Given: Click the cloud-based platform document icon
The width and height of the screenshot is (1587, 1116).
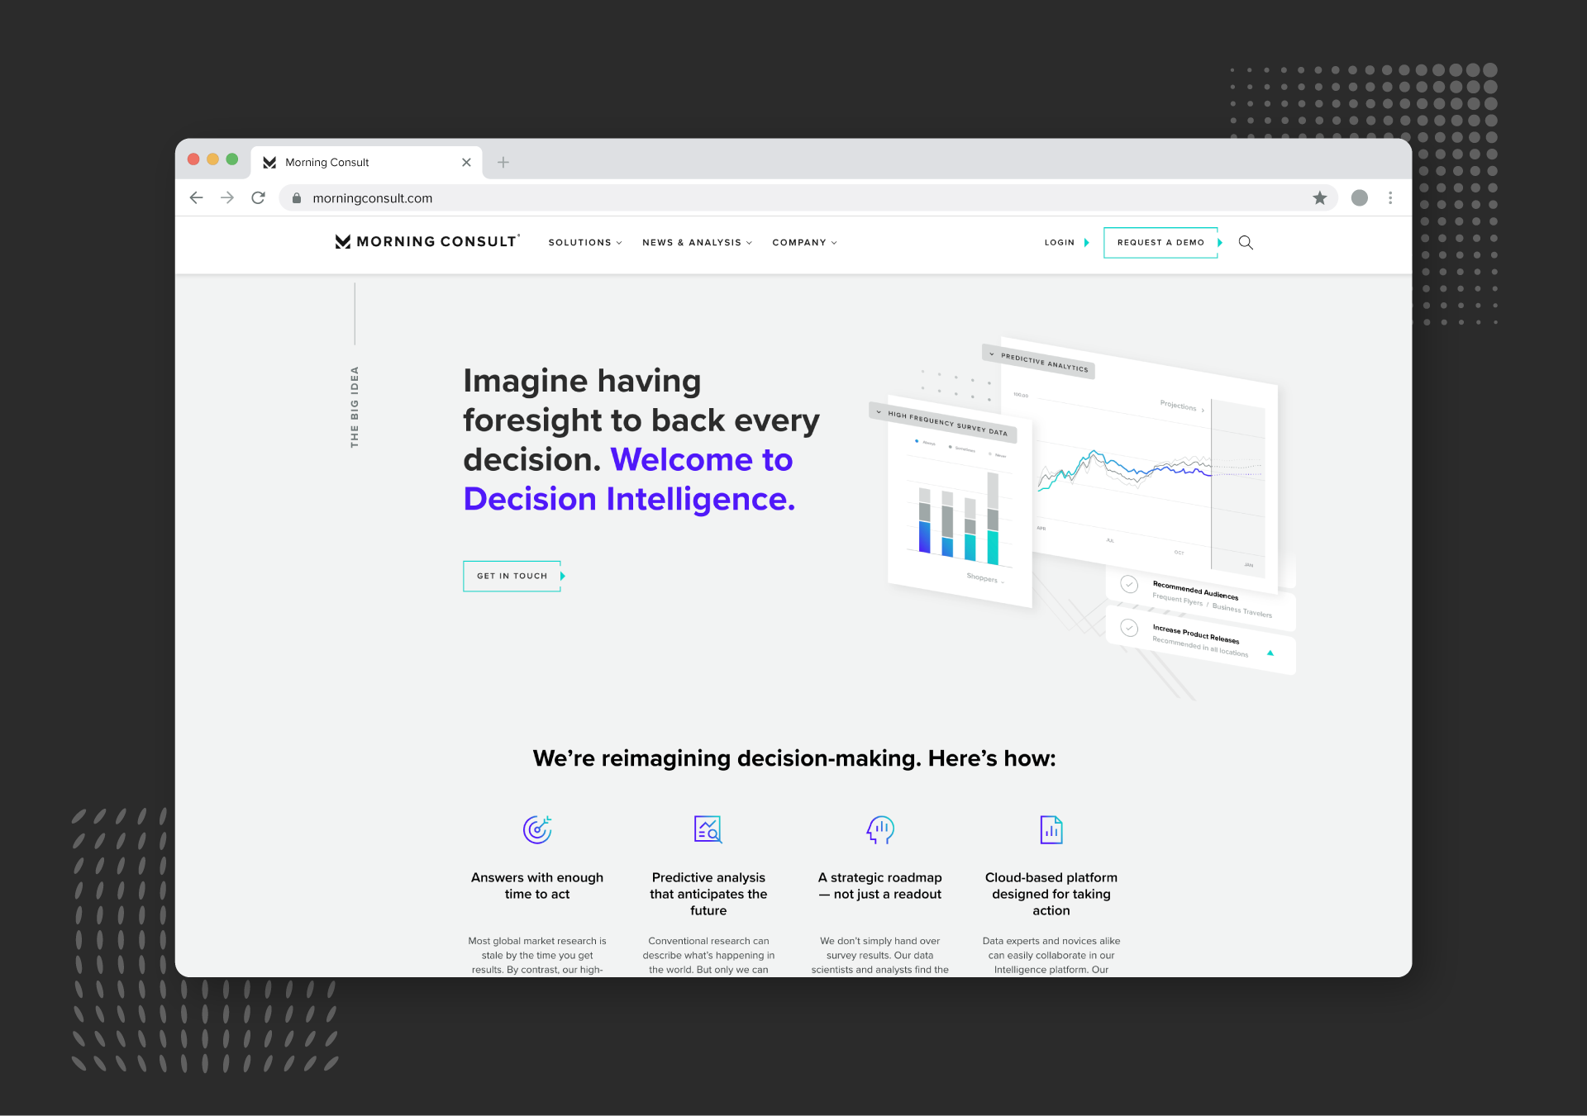Looking at the screenshot, I should click(x=1051, y=829).
